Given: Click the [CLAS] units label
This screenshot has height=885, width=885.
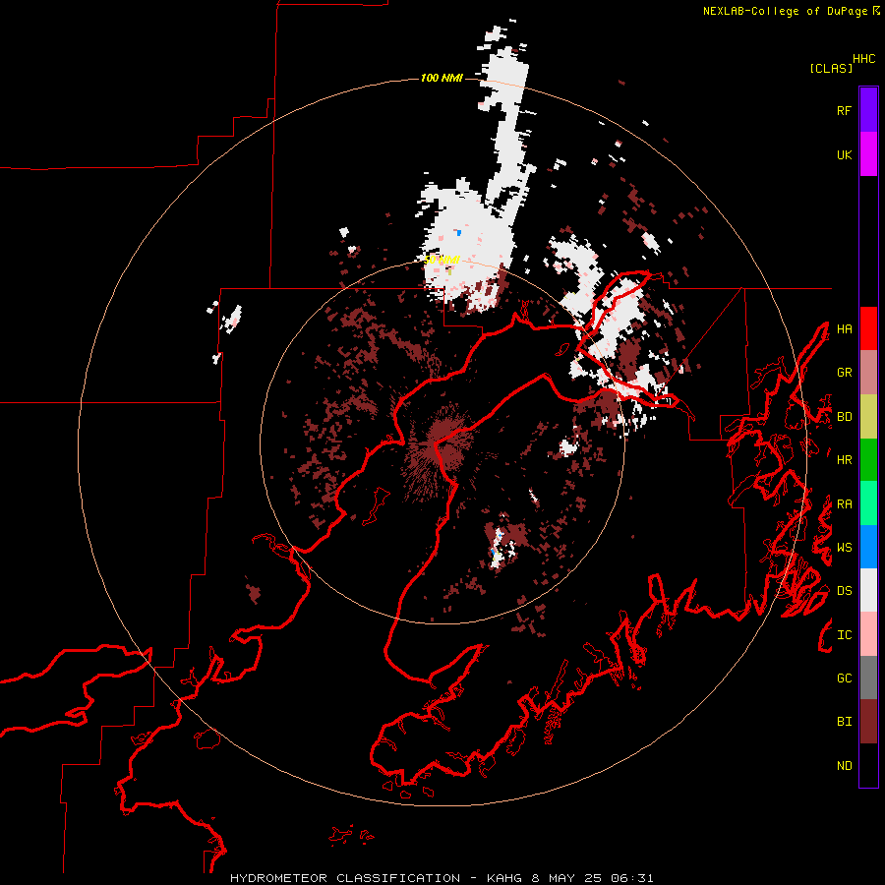Looking at the screenshot, I should point(831,68).
